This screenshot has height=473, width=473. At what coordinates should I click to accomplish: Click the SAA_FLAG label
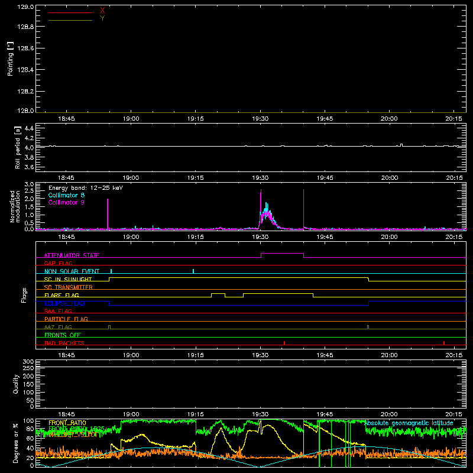(58, 311)
